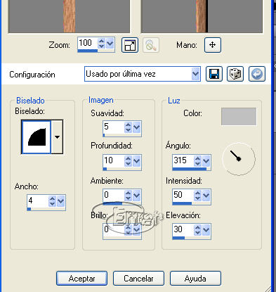Open the Biselado shape picker arrow
This screenshot has width=276, height=292.
coord(57,137)
